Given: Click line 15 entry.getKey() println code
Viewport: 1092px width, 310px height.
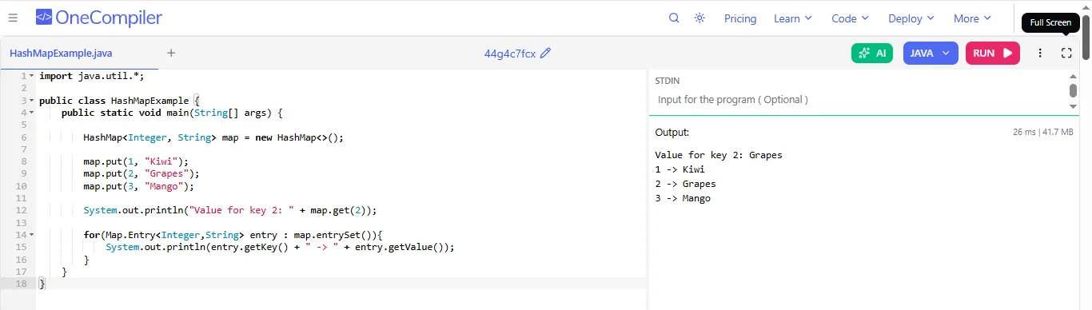Looking at the screenshot, I should click(x=280, y=247).
